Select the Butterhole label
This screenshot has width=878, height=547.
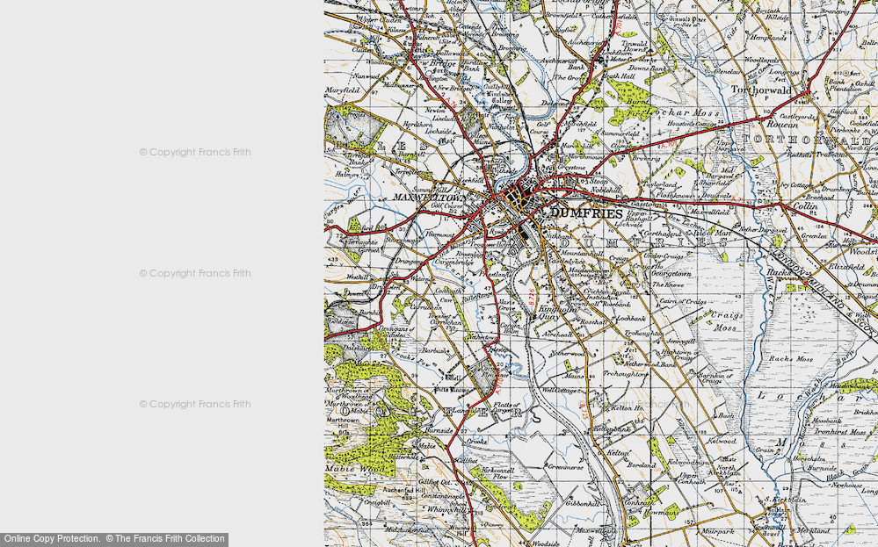[x=403, y=457]
